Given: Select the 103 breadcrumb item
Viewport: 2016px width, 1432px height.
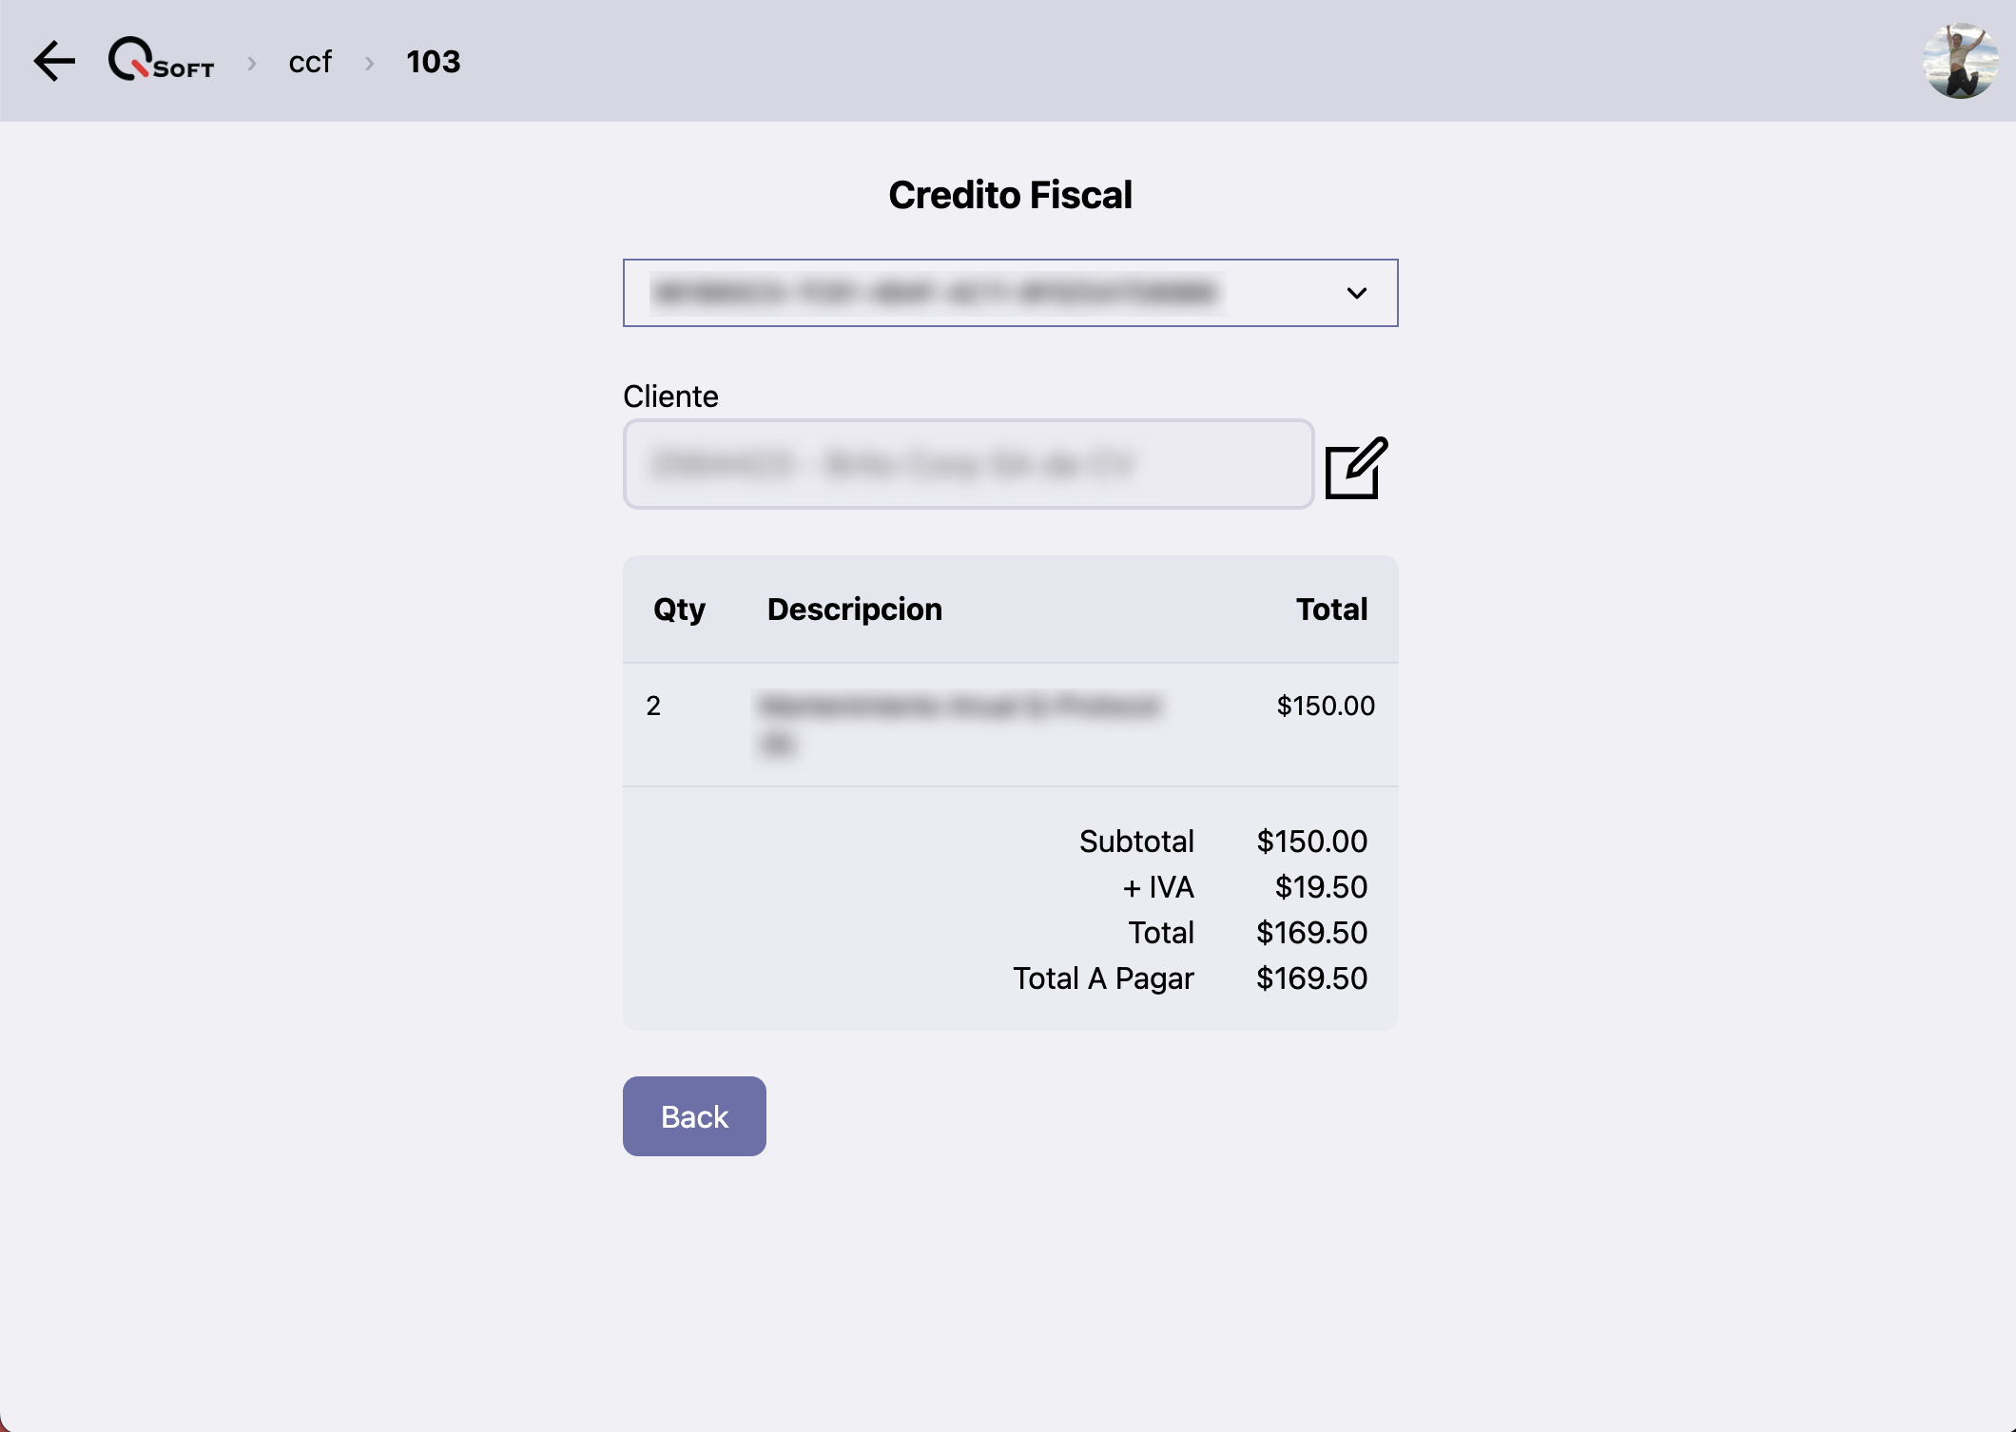Looking at the screenshot, I should [x=433, y=62].
